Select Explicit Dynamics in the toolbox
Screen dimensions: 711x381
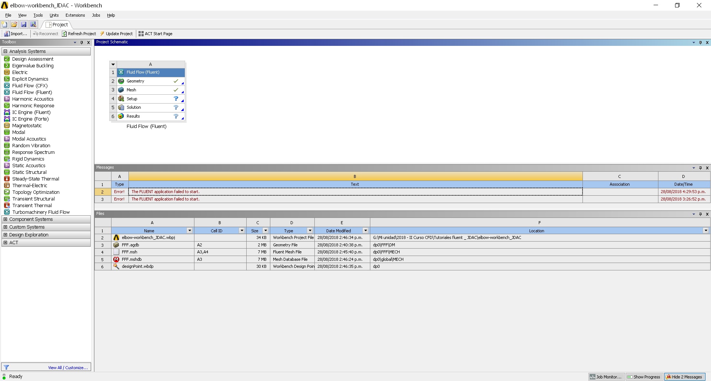(x=30, y=79)
